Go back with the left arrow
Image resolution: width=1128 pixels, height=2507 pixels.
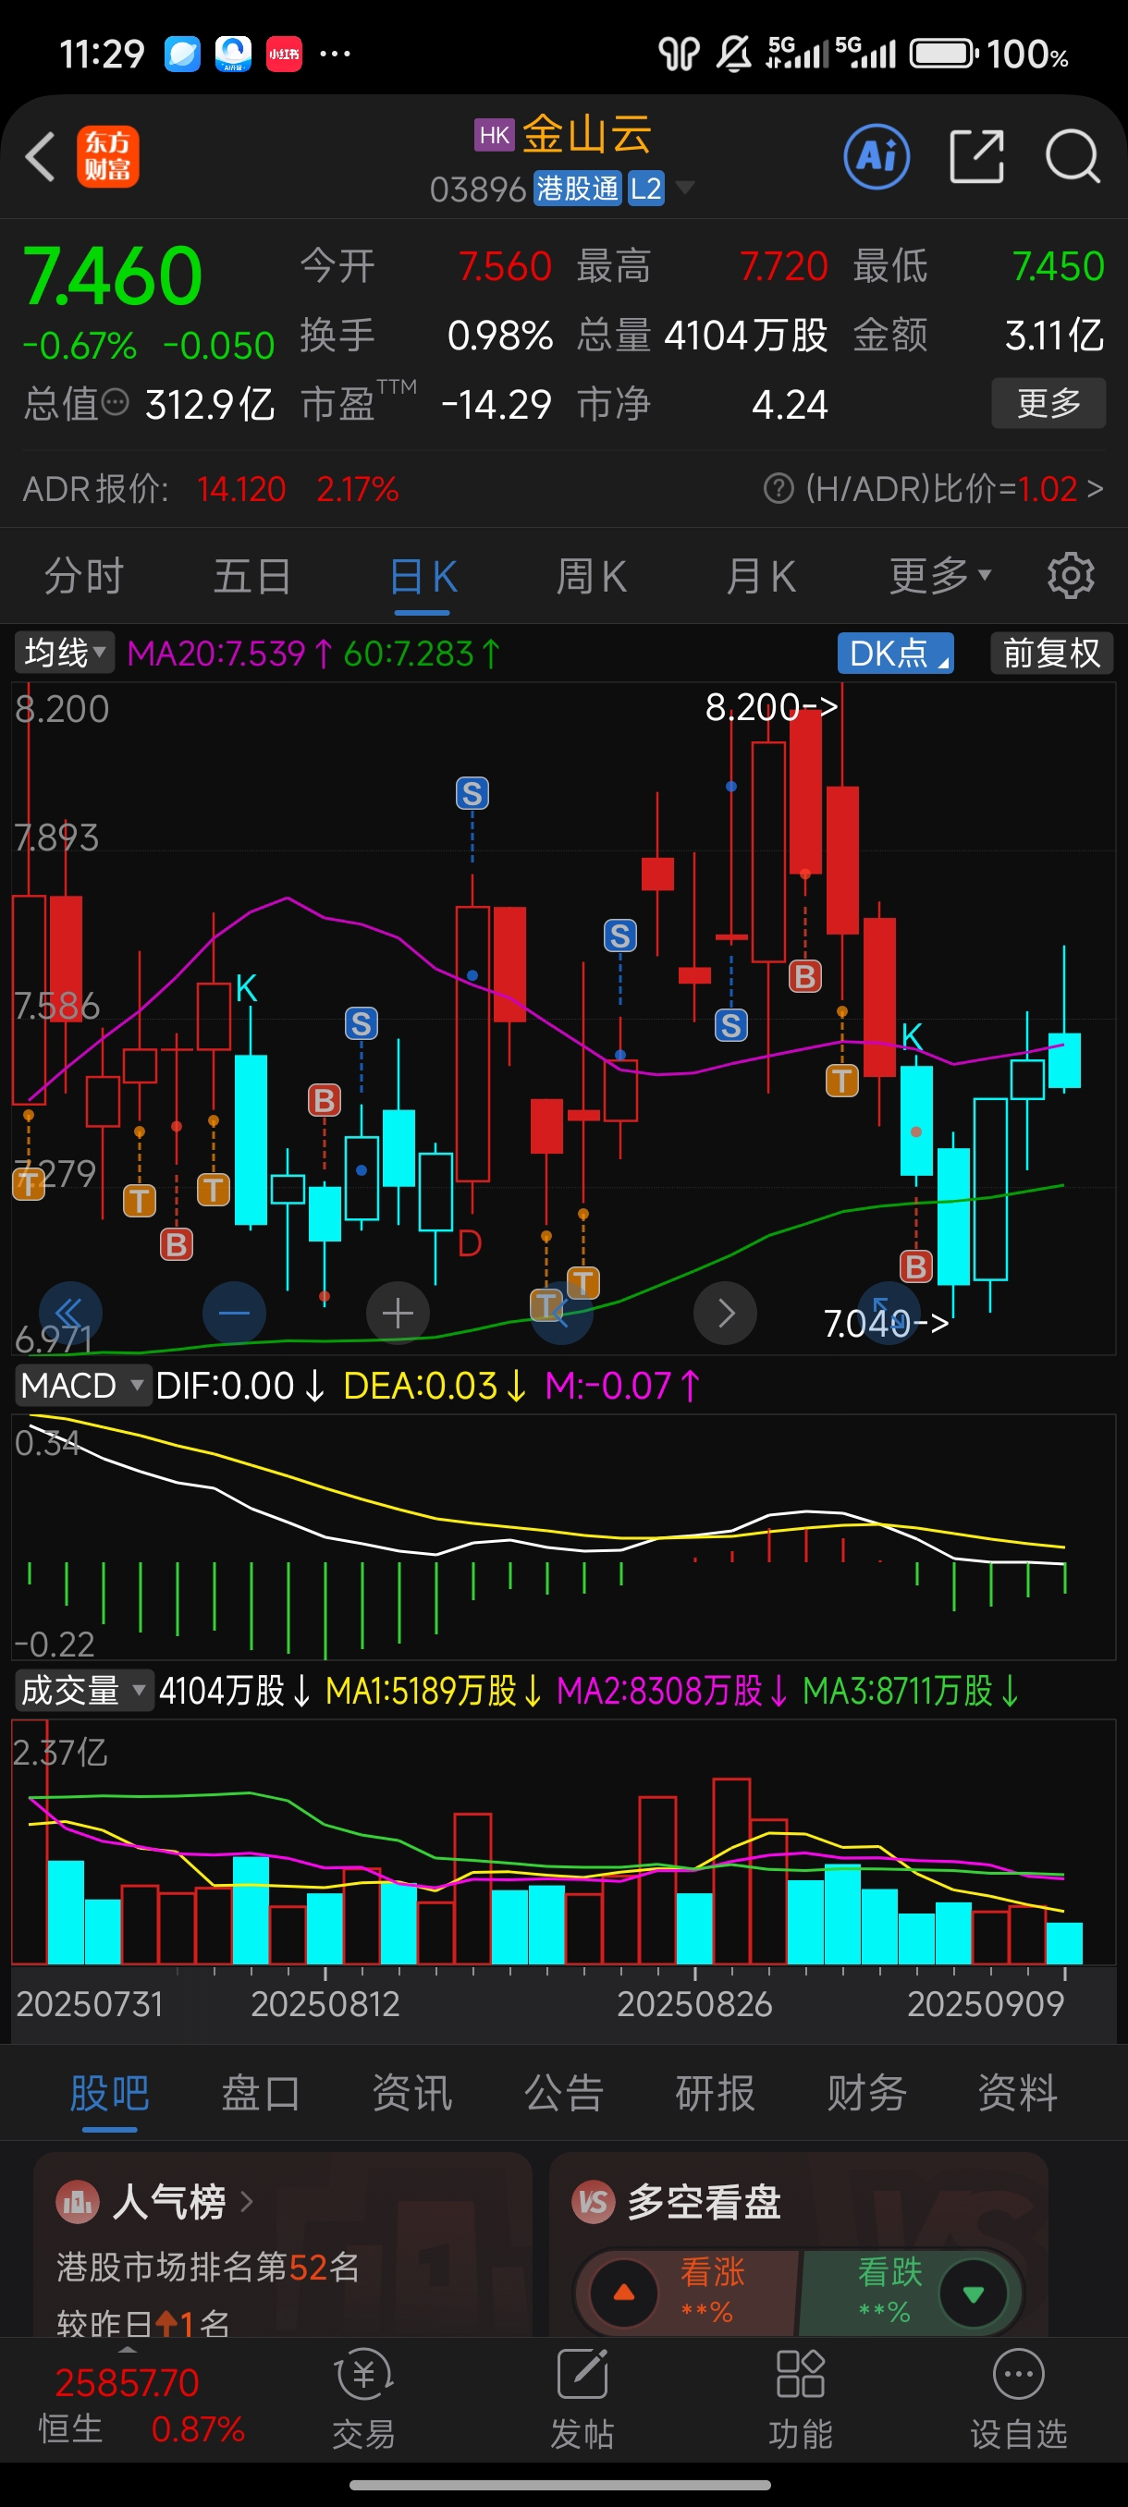40,157
